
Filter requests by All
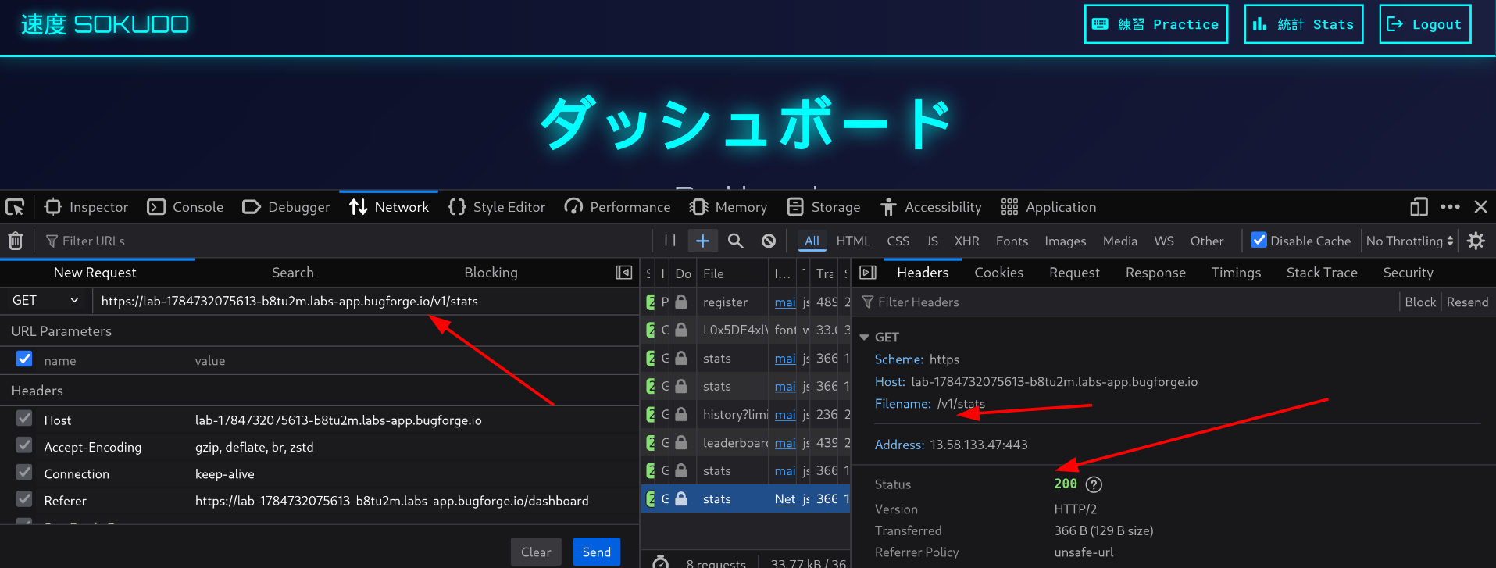click(812, 241)
